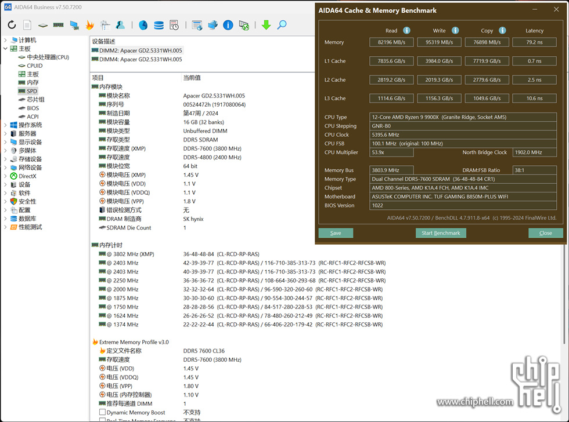
Task: Click the Motherboard field in benchmark
Action: click(463, 197)
